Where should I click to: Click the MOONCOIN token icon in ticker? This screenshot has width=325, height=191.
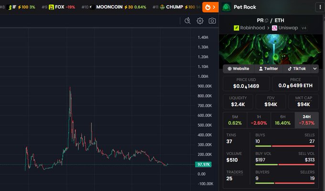tap(92, 7)
